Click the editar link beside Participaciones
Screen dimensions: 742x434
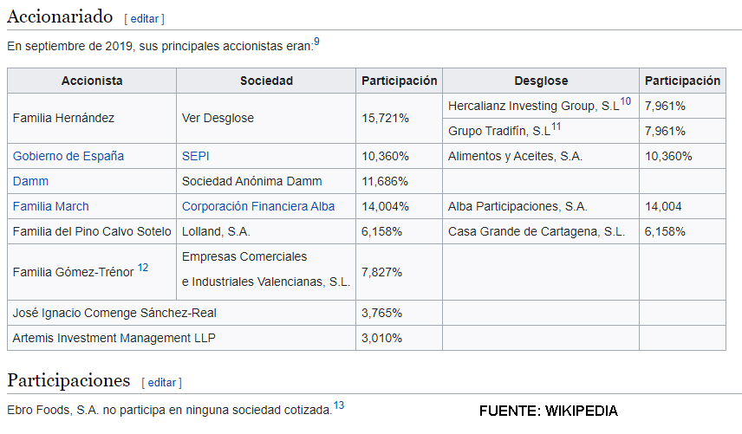click(161, 382)
